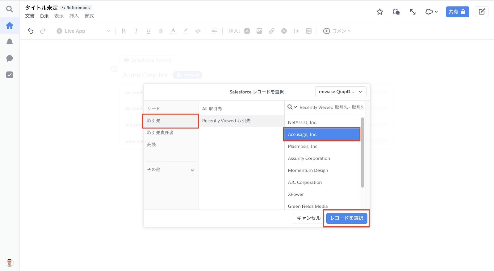Select Green Fields Media record
Image resolution: width=494 pixels, height=271 pixels.
click(322, 206)
